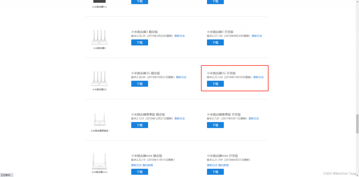Open 刷机教程 link for 小米路由器mini 开发版

(x=223, y=165)
